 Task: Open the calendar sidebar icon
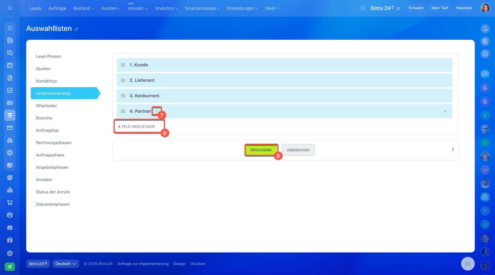[x=10, y=65]
